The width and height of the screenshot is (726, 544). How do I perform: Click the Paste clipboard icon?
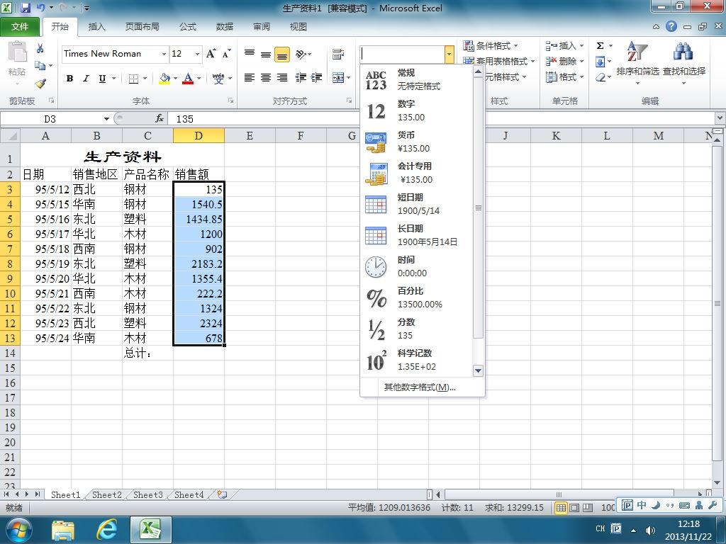point(17,52)
